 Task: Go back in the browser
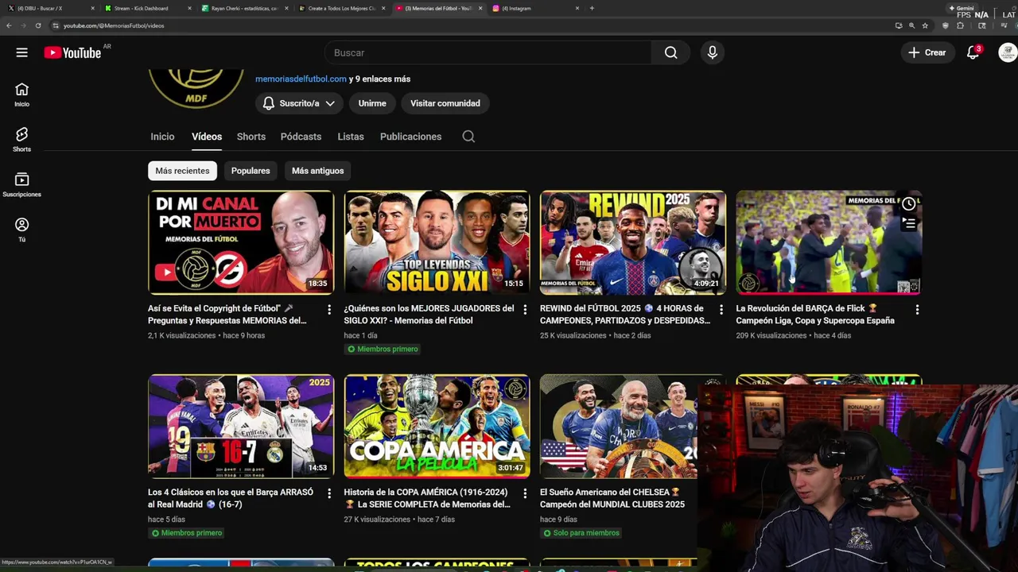click(x=9, y=25)
